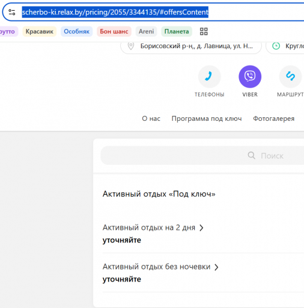Open Viber chat icon
Viewport: 304px width, 308px height.
click(x=250, y=76)
